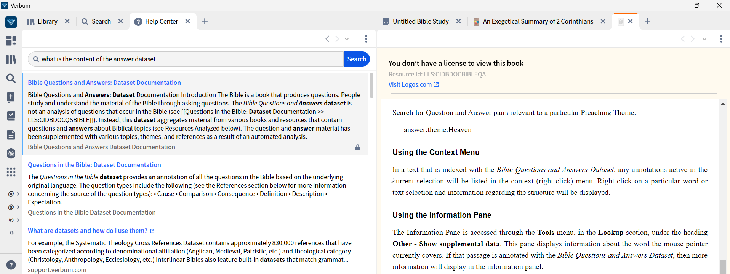Click Help Center results scrollbar thumb
This screenshot has height=274, width=730.
(371, 86)
